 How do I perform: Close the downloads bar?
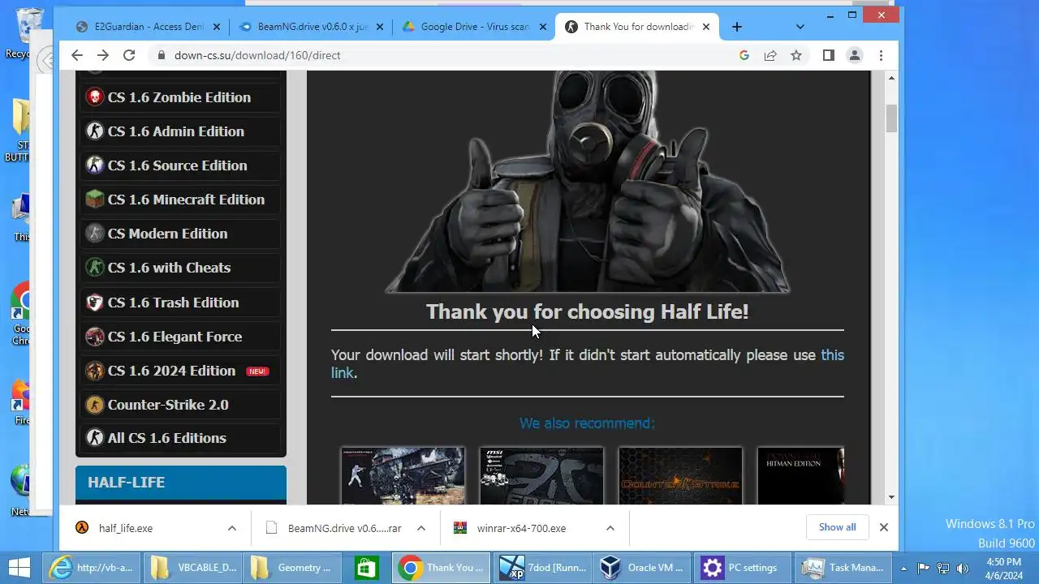point(884,527)
